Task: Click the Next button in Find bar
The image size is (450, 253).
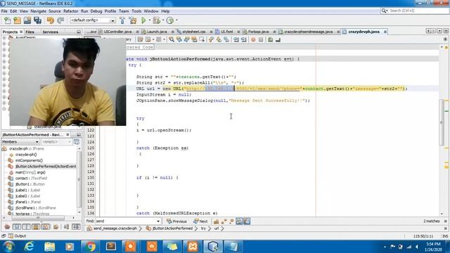Action: click(200, 221)
